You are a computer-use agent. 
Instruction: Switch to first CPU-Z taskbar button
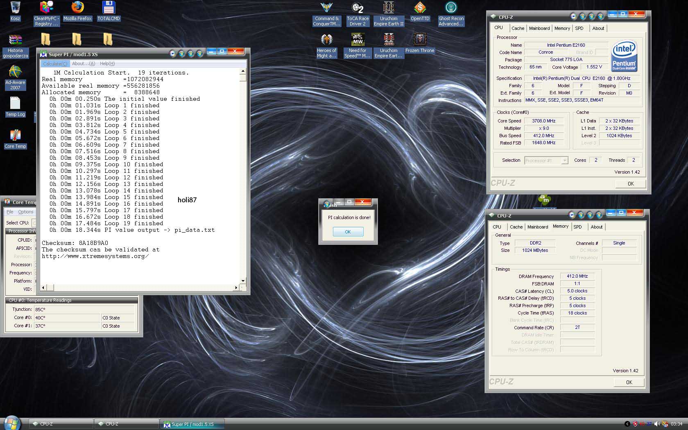(x=61, y=424)
